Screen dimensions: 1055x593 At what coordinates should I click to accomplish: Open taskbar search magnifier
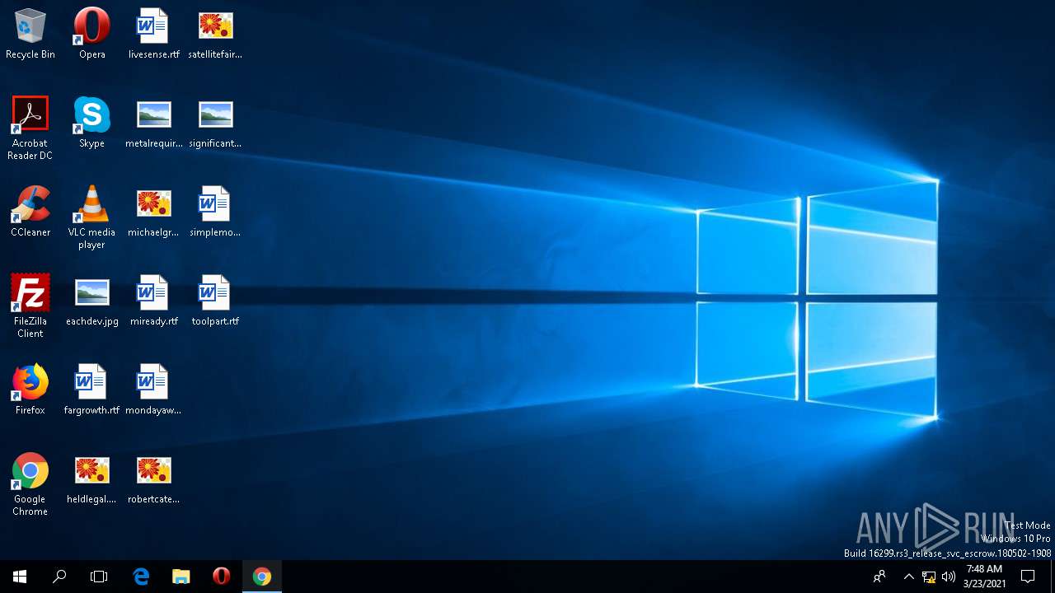(59, 577)
